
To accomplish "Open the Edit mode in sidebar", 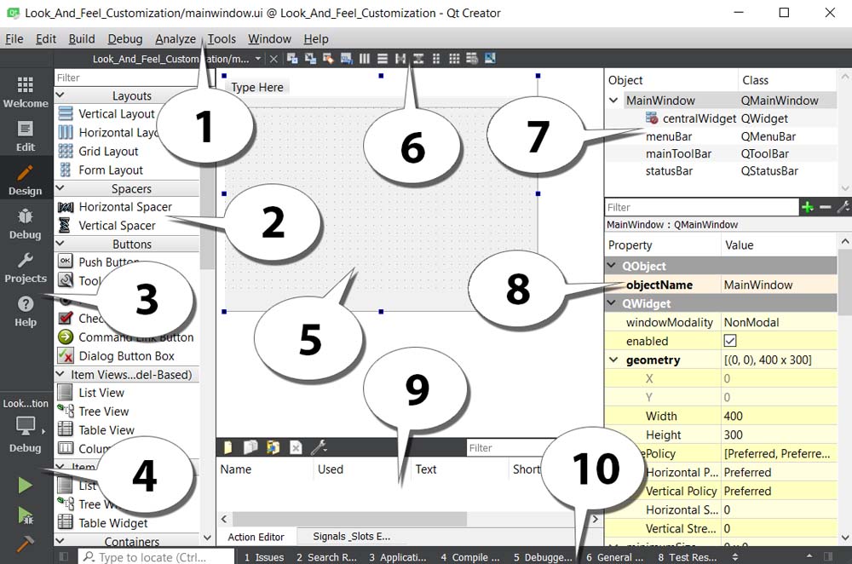I will (26, 136).
